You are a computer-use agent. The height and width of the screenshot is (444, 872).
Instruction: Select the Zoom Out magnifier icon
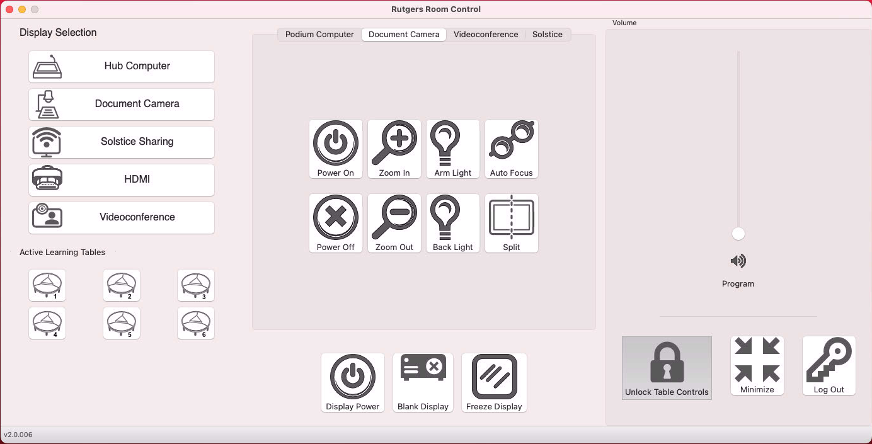point(394,223)
